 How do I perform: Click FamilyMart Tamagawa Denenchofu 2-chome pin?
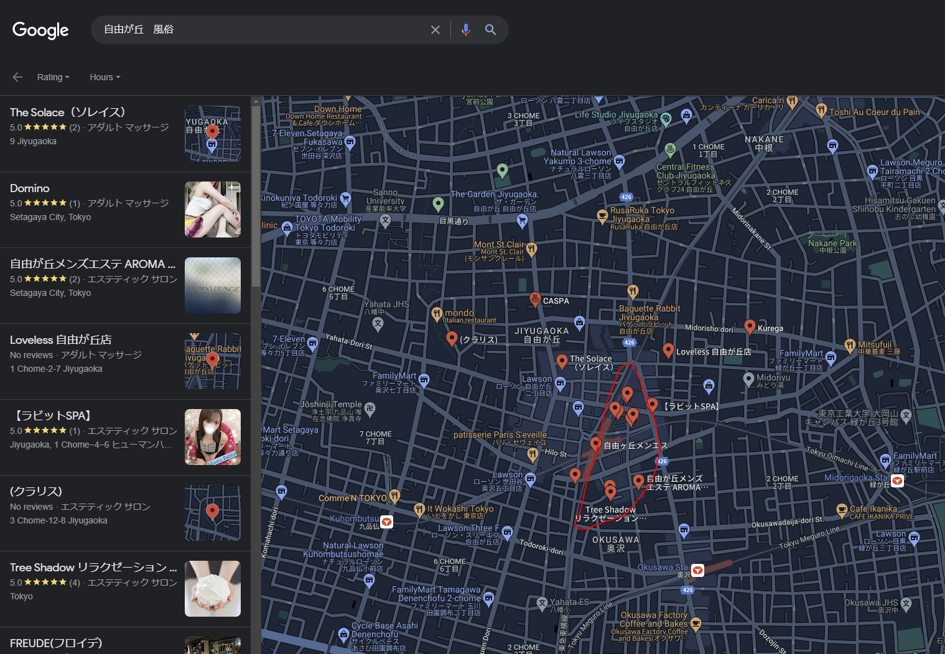pos(488,599)
